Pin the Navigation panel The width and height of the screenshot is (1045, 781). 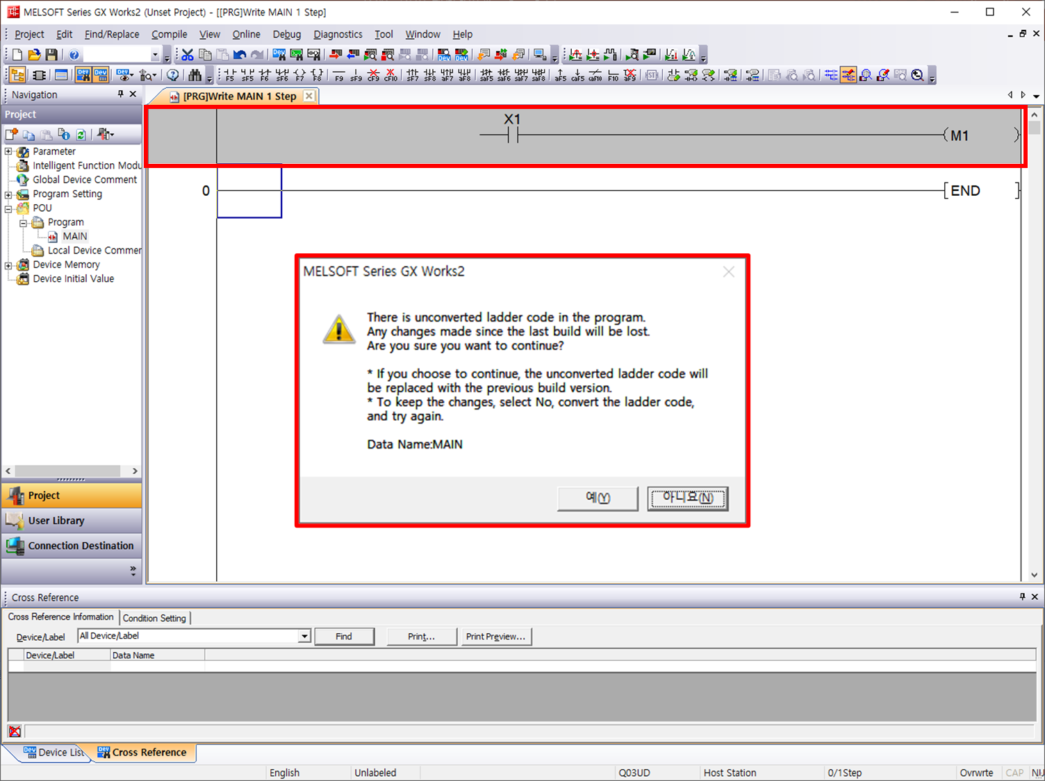pyautogui.click(x=120, y=94)
